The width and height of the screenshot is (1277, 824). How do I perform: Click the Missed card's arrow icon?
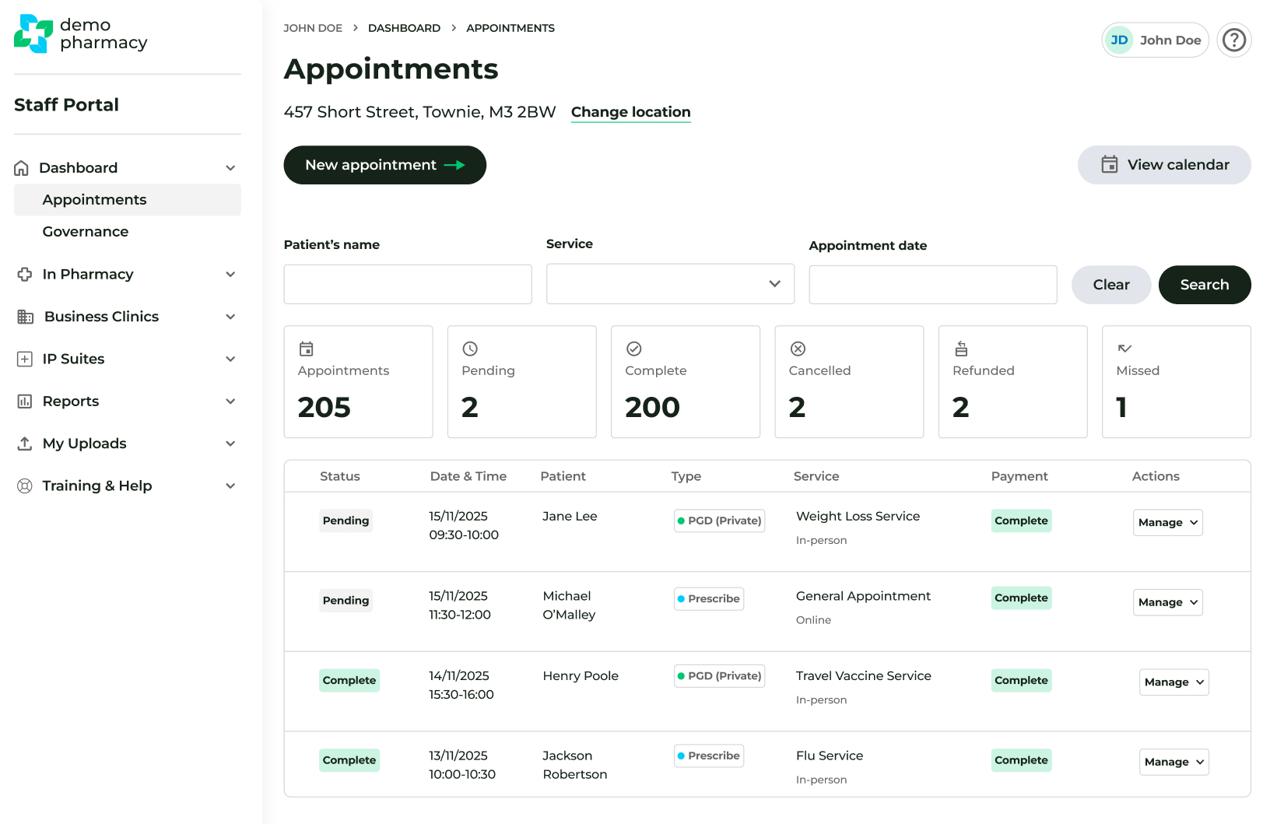coord(1124,349)
